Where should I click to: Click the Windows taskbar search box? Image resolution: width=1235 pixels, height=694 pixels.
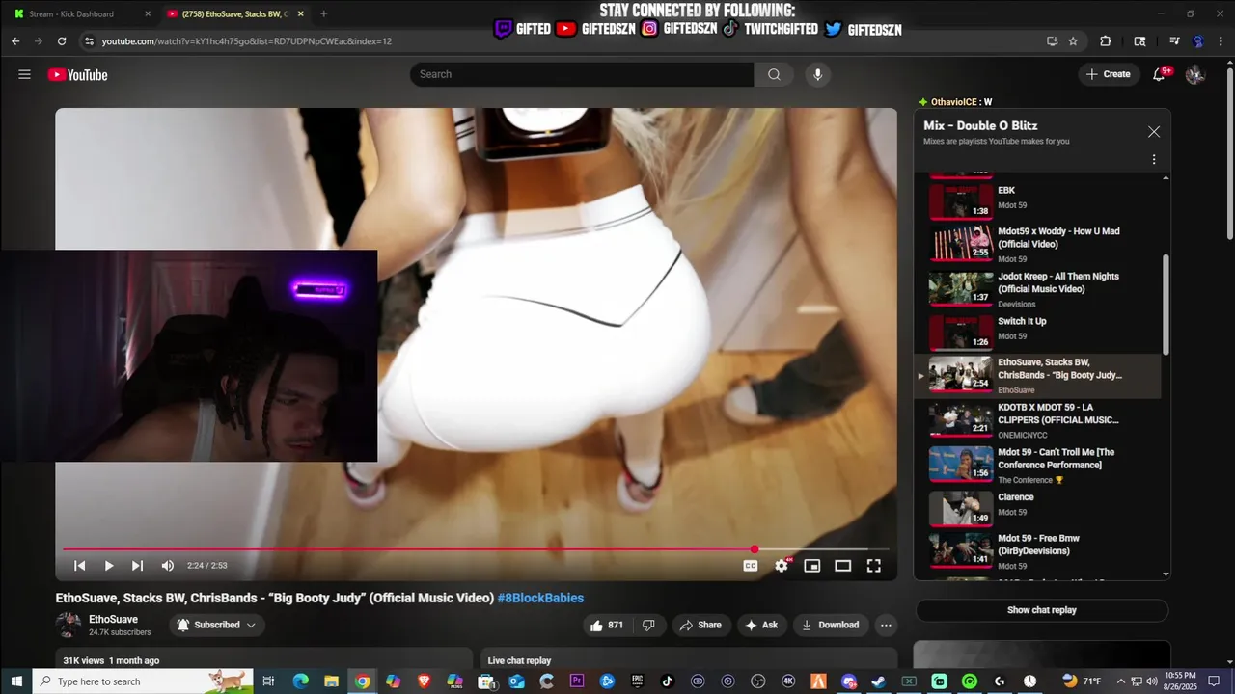point(143,681)
